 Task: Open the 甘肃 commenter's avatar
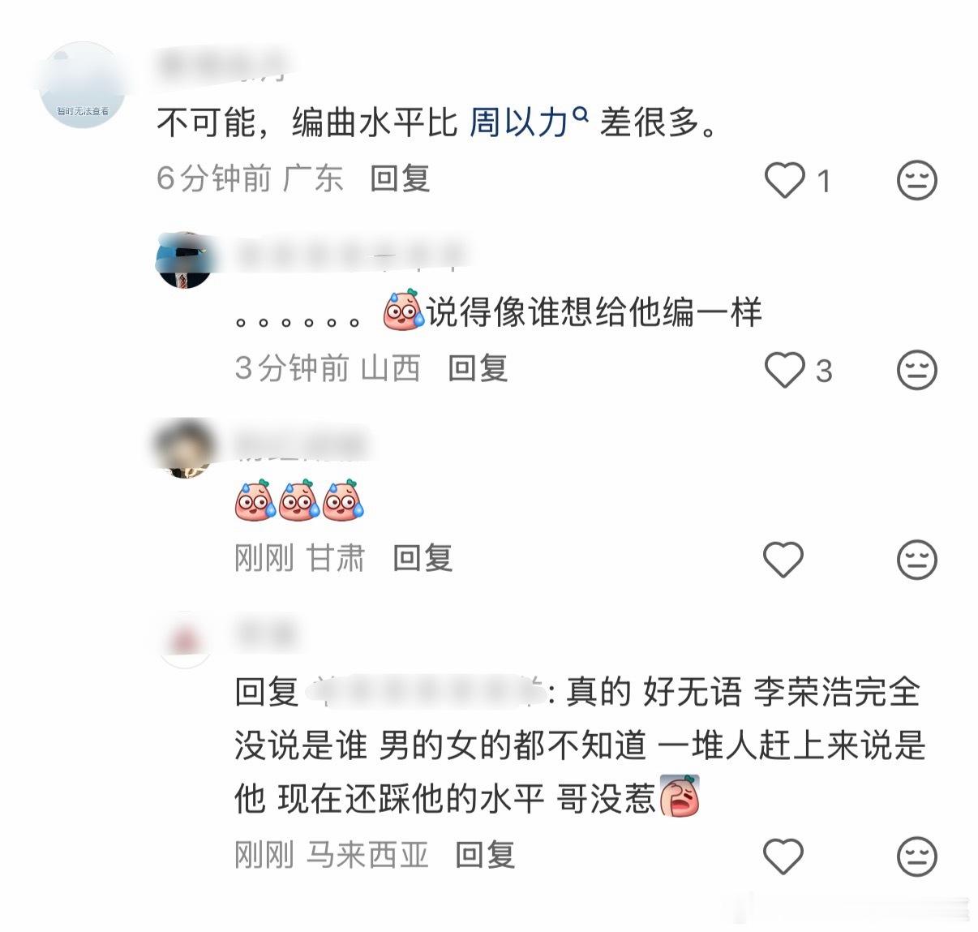pyautogui.click(x=185, y=449)
